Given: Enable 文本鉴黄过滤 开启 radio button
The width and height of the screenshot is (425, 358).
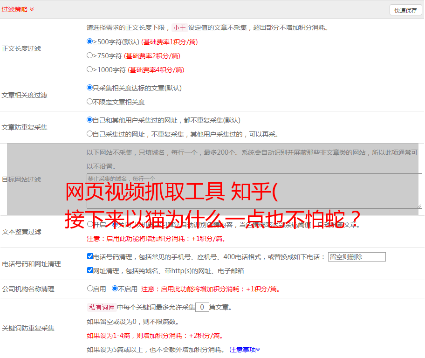Looking at the screenshot, I should (x=90, y=224).
